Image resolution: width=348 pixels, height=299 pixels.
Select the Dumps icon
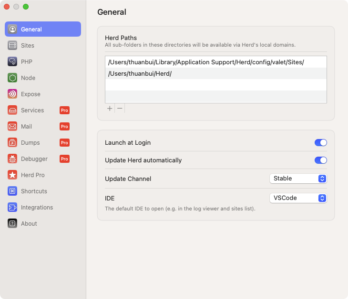point(12,143)
